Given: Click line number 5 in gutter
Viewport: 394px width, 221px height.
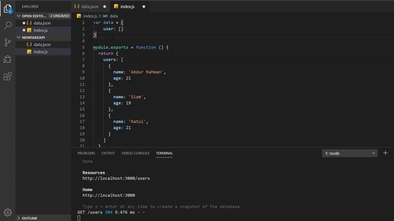Looking at the screenshot, I should (x=84, y=47).
